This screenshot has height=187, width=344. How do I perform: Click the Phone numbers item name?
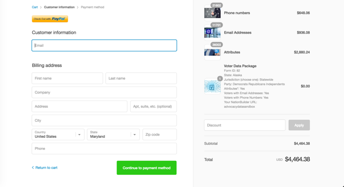coord(237,13)
